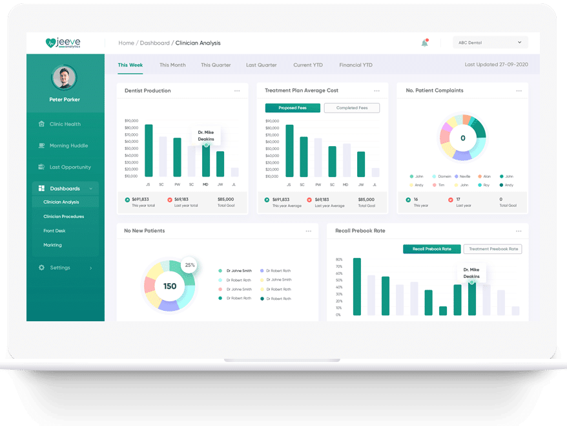Screen dimensions: 567x426
Task: Click the Clinic Health sidebar icon
Action: 41,123
